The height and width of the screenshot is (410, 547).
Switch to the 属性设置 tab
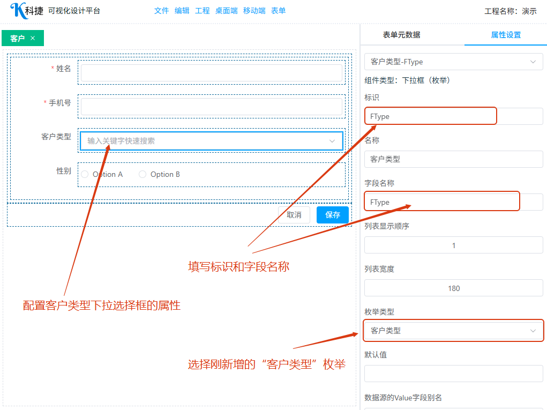pyautogui.click(x=505, y=35)
